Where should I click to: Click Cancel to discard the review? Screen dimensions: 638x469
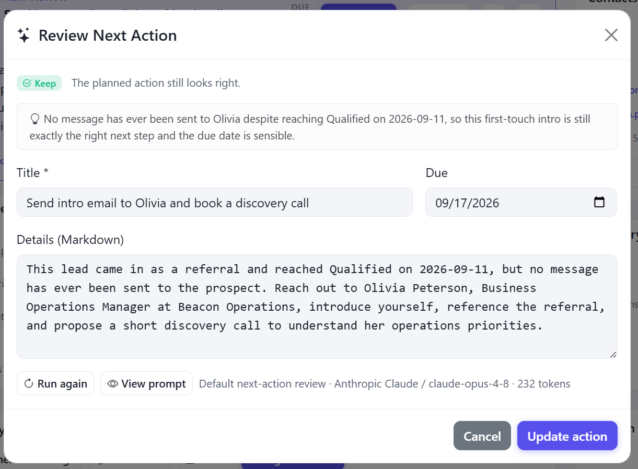coord(482,436)
